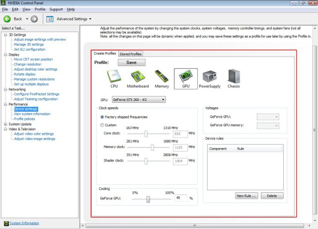Collapse the Performance tree node
This screenshot has width=318, height=229.
coord(5,104)
